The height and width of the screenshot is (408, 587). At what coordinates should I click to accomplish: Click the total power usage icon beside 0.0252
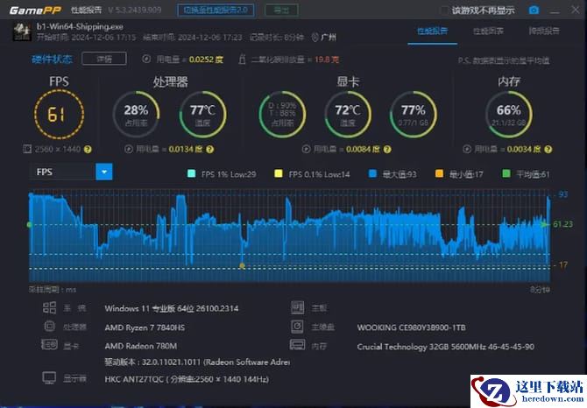[146, 59]
